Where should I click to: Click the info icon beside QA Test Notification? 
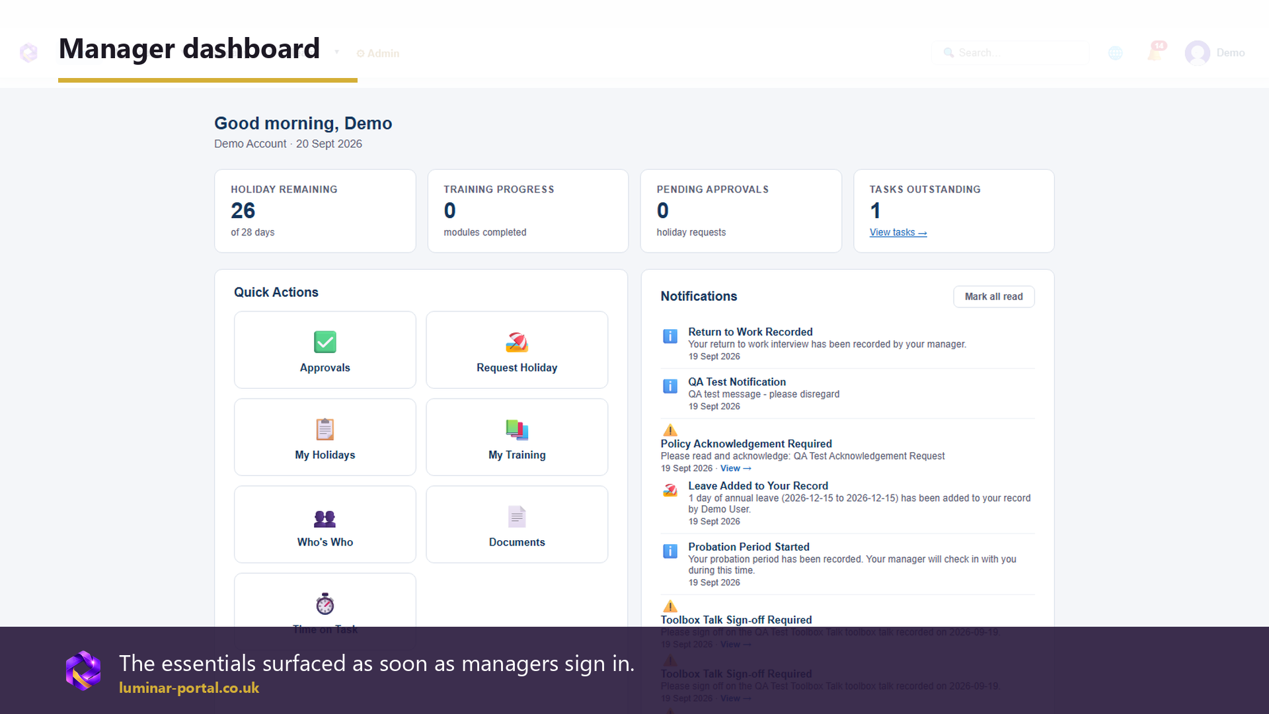[x=670, y=386]
